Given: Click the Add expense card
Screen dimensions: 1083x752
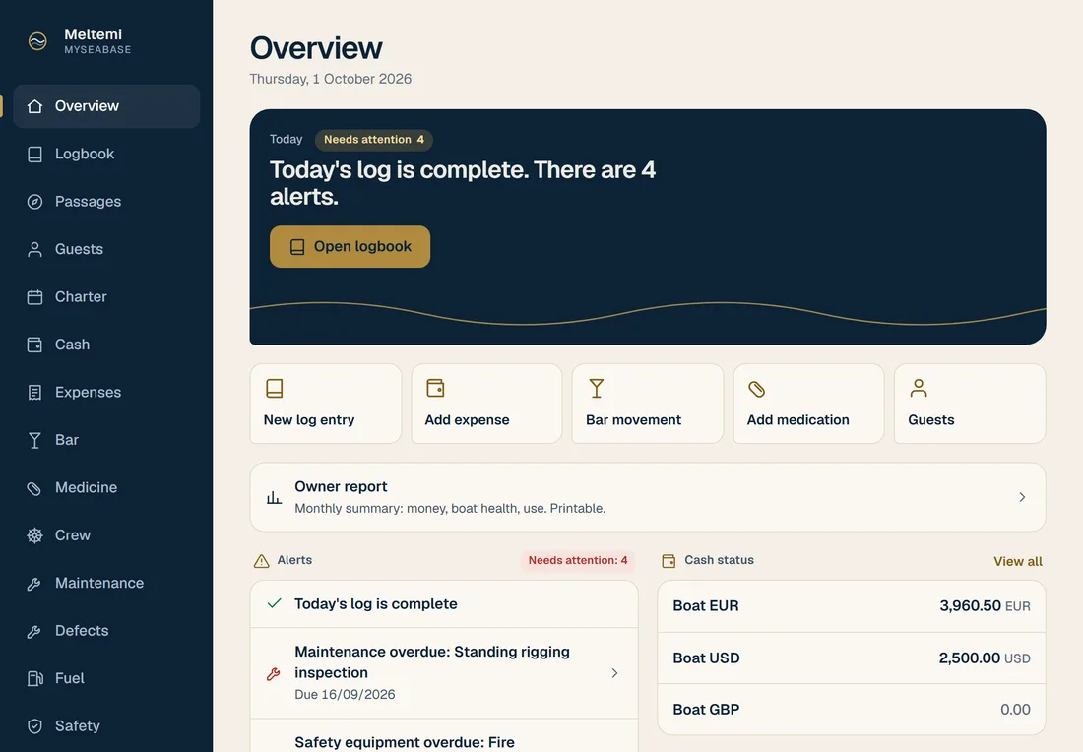Looking at the screenshot, I should [x=487, y=404].
